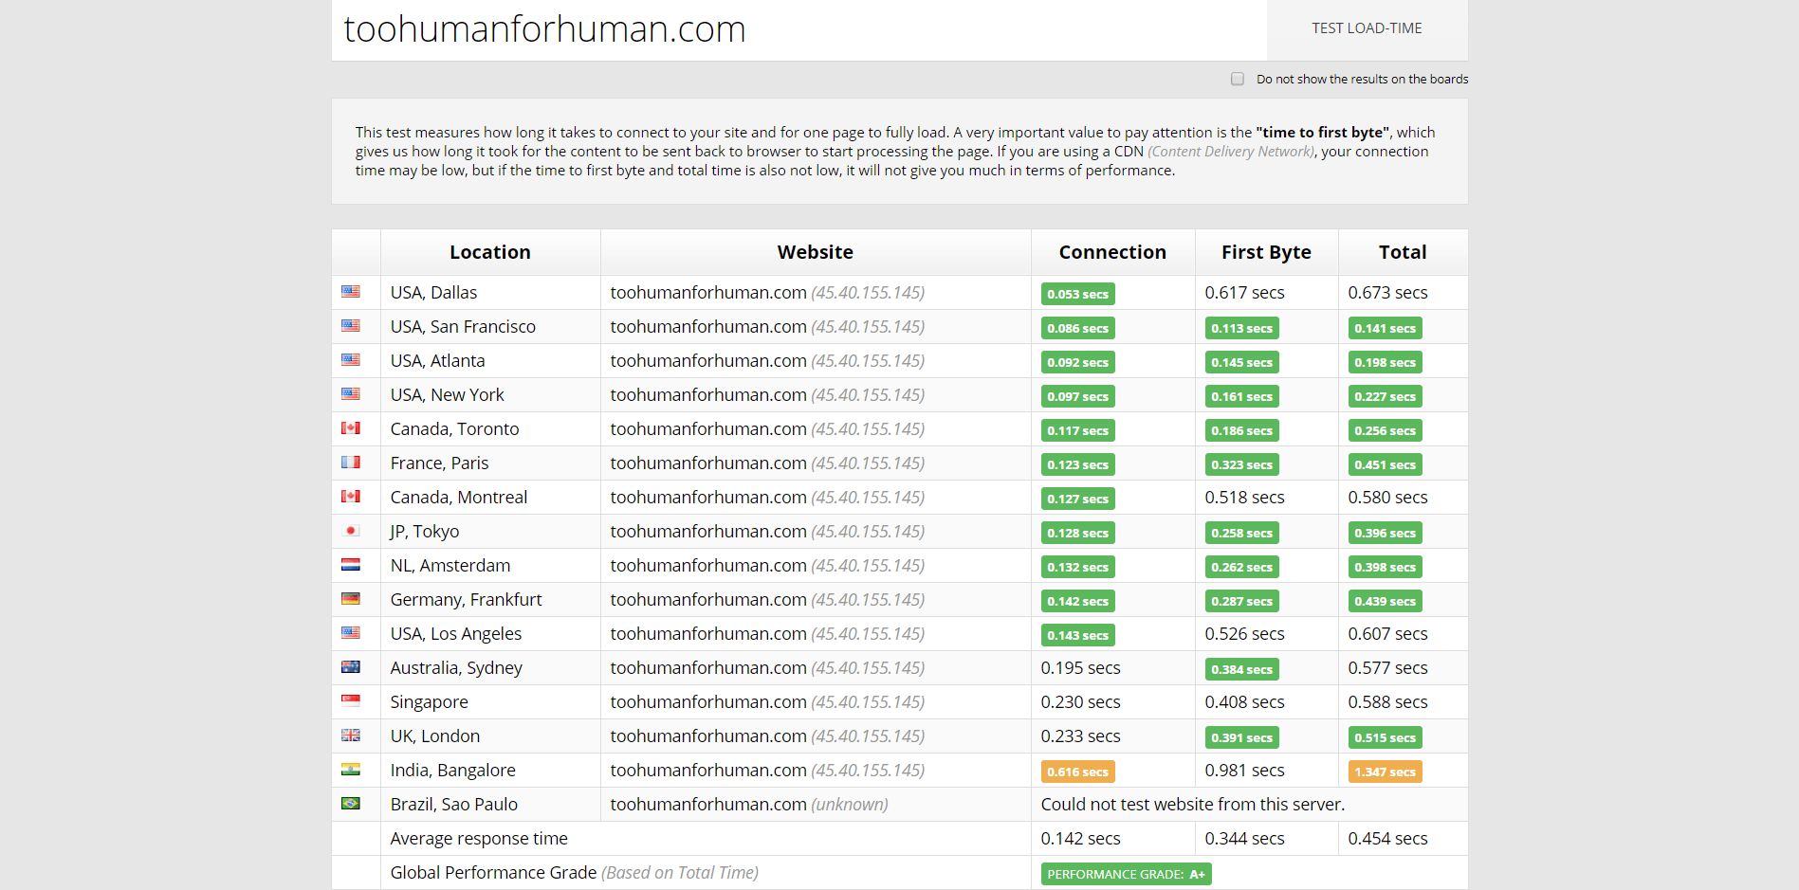
Task: Click the USA flag for New York row
Action: 351,394
